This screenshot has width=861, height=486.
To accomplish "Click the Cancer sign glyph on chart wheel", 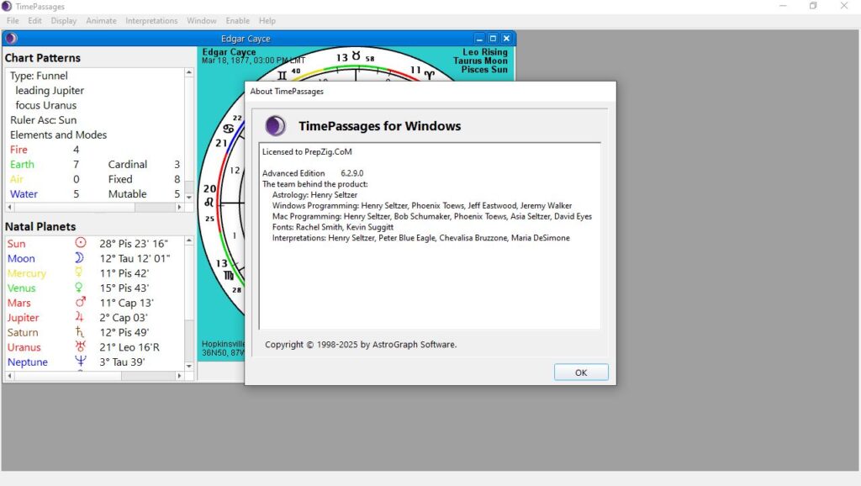I will click(229, 129).
